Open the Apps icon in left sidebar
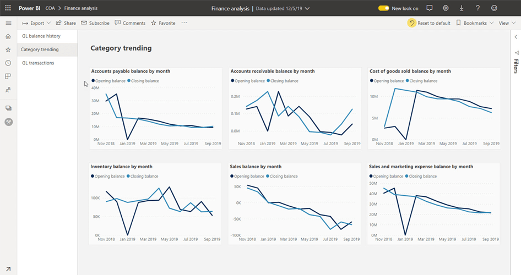The width and height of the screenshot is (521, 275). (x=8, y=76)
